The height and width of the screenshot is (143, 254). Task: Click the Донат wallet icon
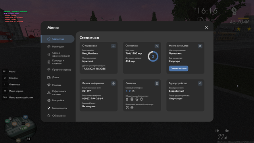(49, 77)
